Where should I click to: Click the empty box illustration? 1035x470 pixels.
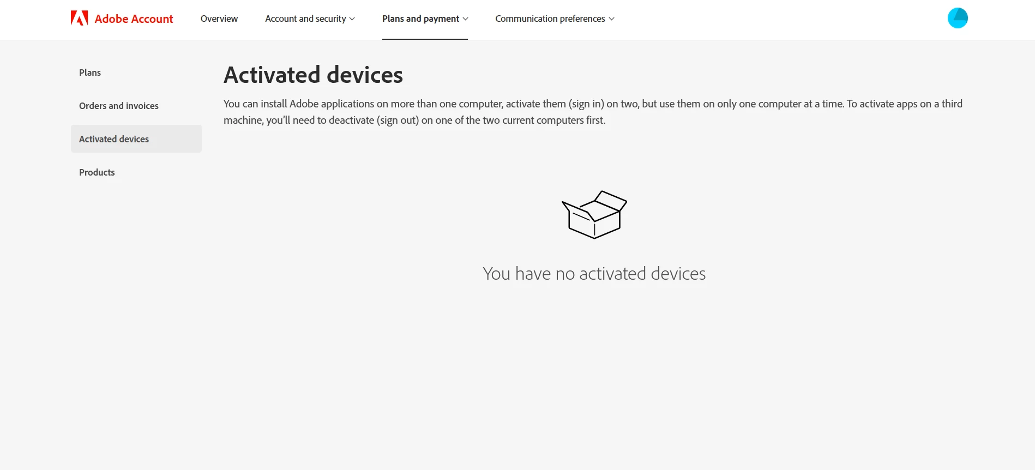(x=594, y=214)
